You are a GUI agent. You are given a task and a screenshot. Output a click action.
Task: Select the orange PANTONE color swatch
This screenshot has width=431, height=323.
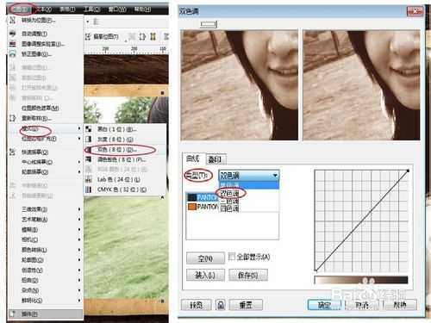pyautogui.click(x=192, y=207)
